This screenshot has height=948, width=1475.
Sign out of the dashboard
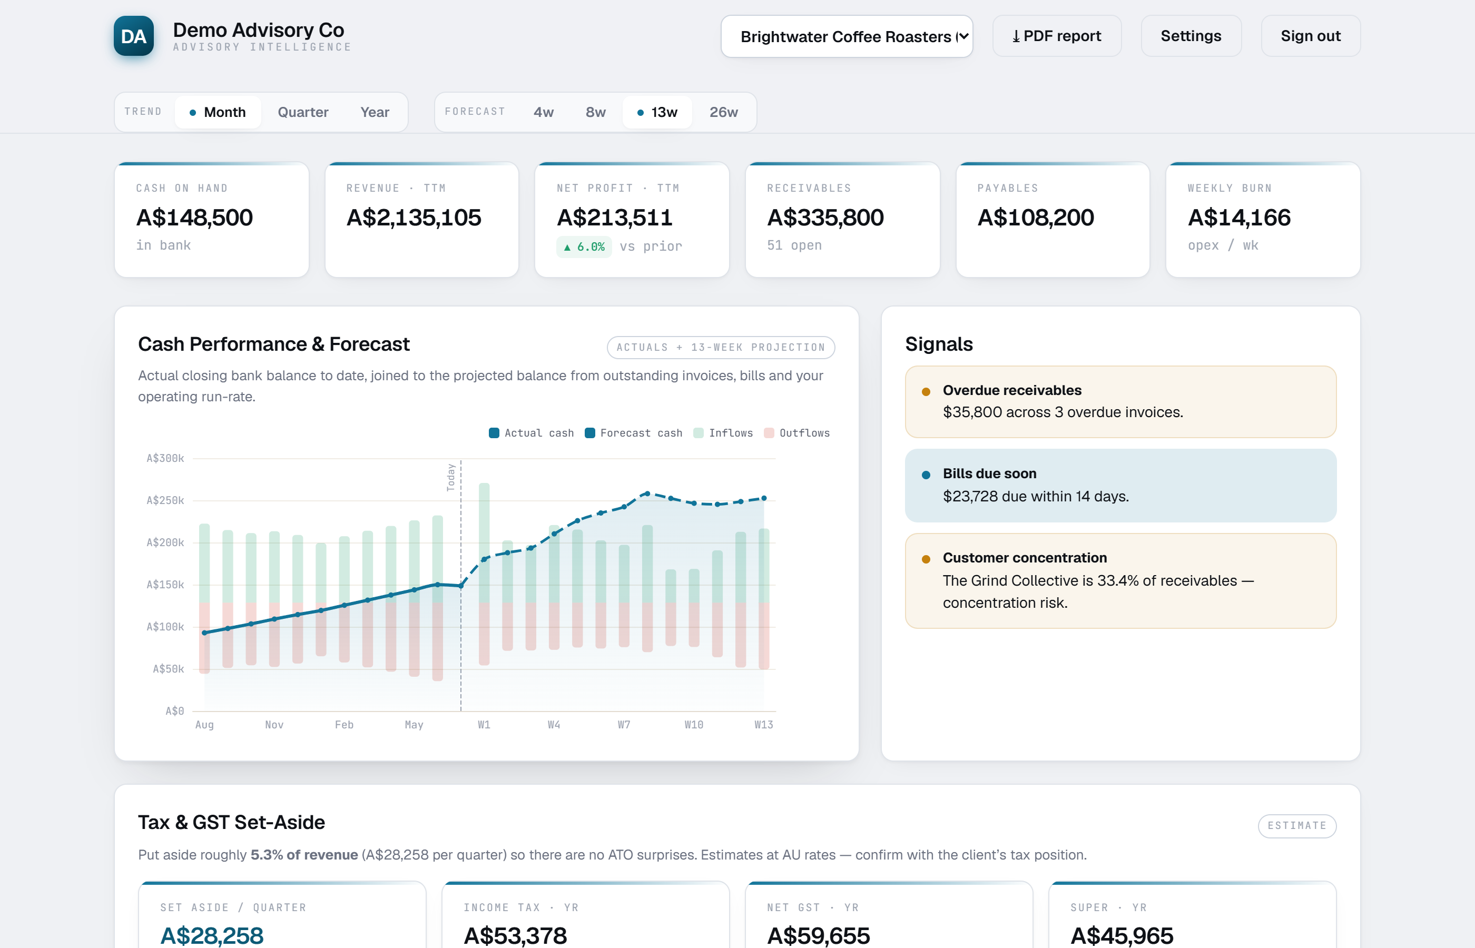coord(1310,36)
